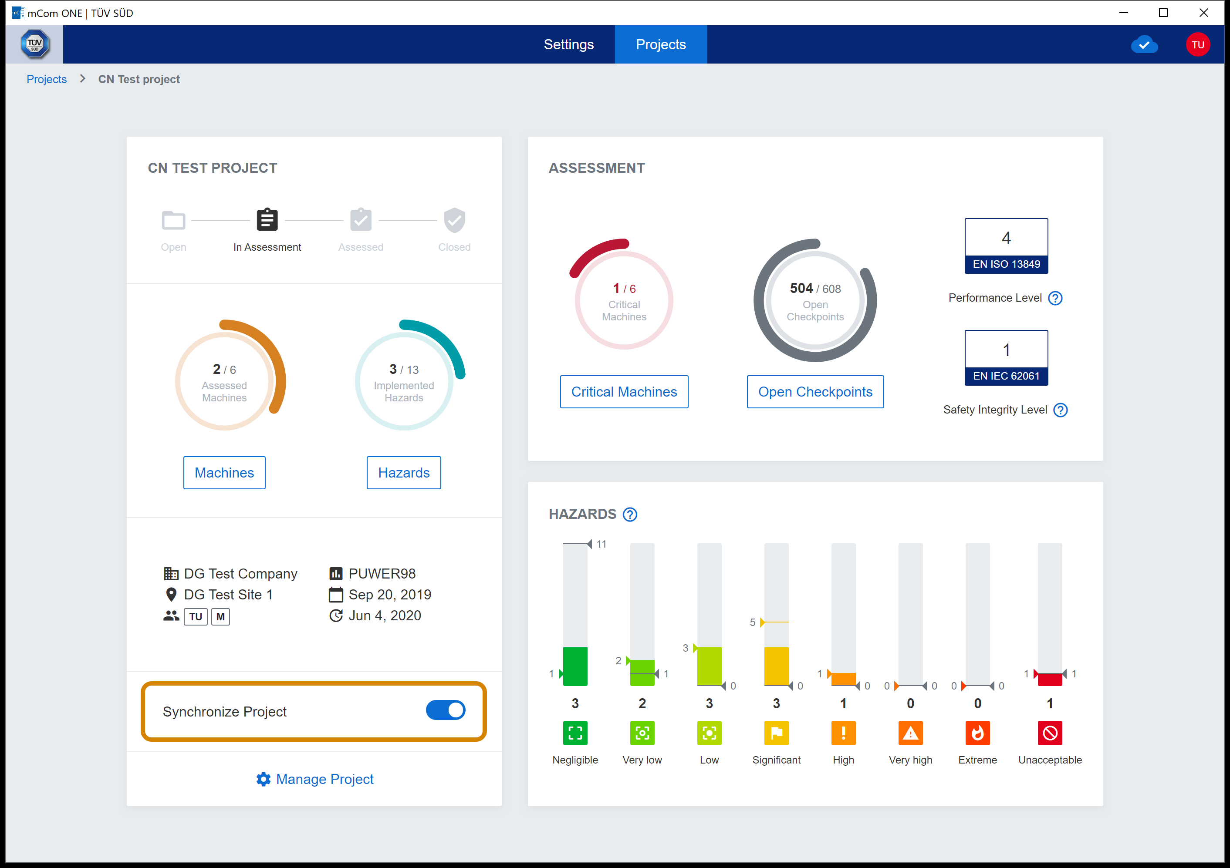Click the Open Checkpoints button

(815, 392)
